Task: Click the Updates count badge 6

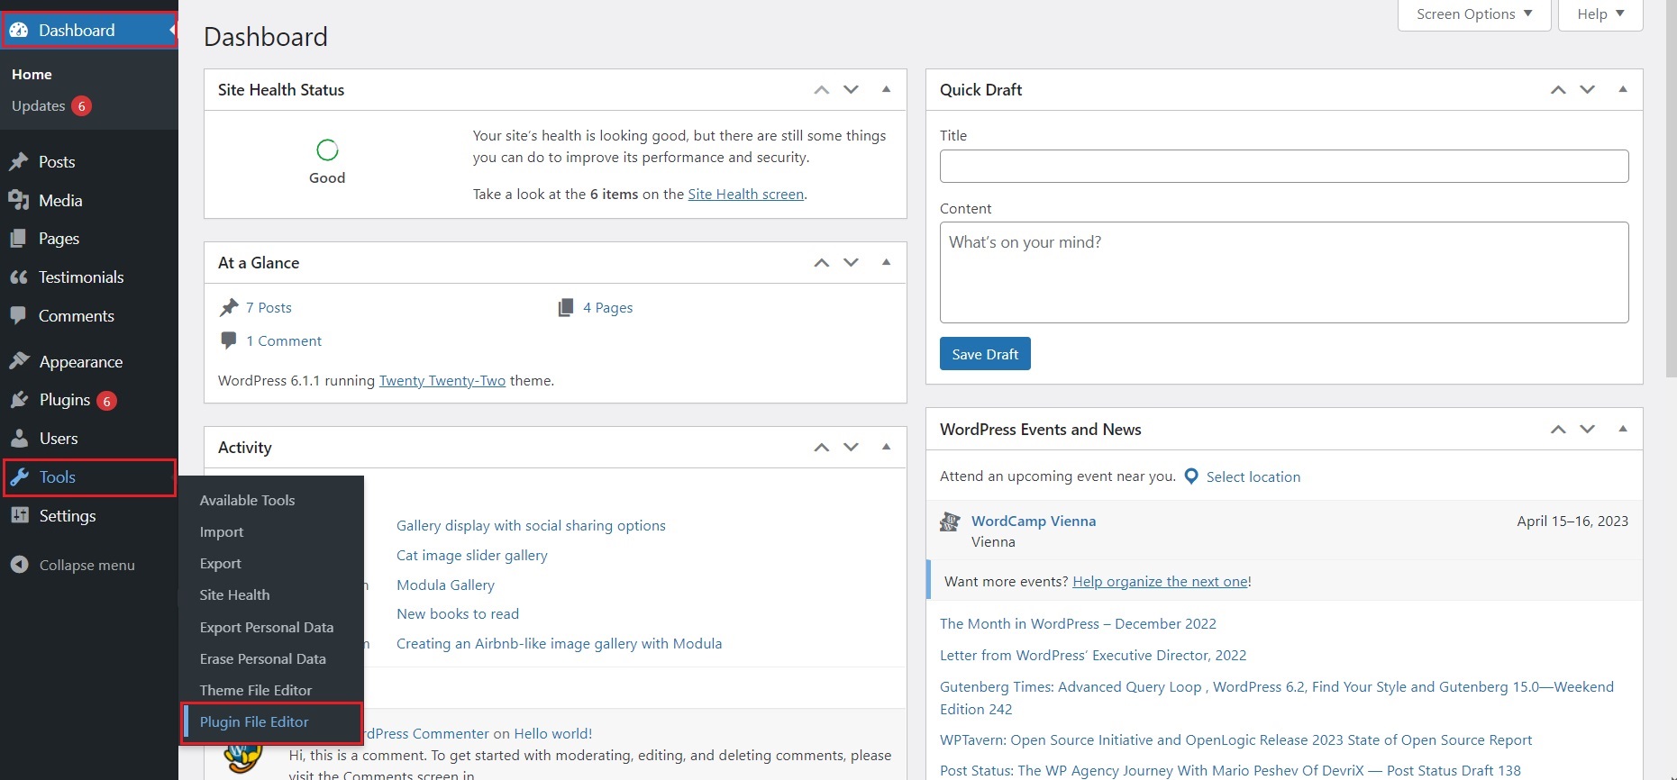Action: click(x=81, y=106)
